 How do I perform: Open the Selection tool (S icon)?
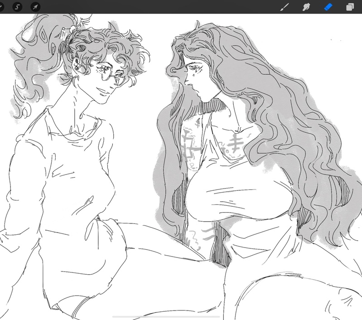[17, 7]
